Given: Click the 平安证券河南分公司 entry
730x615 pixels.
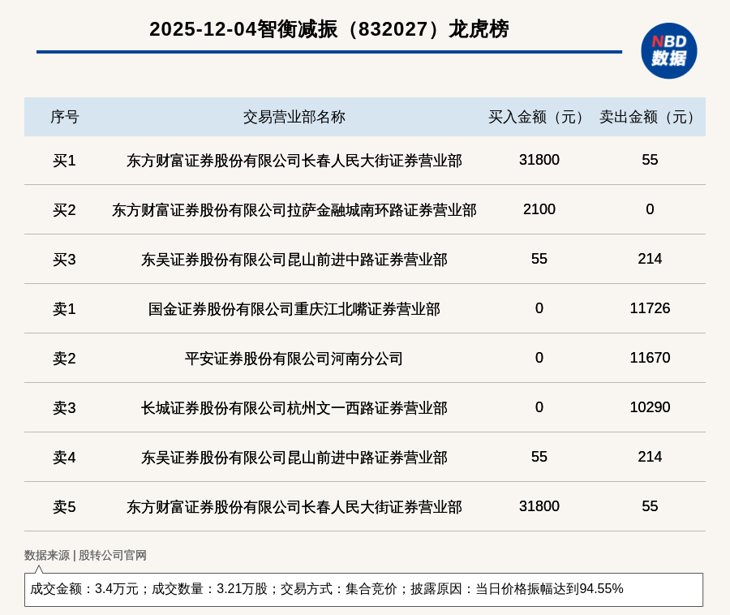Looking at the screenshot, I should (x=294, y=359).
